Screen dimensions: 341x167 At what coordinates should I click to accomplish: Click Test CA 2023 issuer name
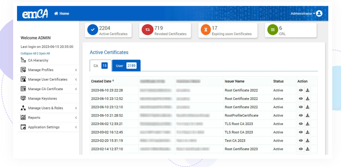point(235,141)
